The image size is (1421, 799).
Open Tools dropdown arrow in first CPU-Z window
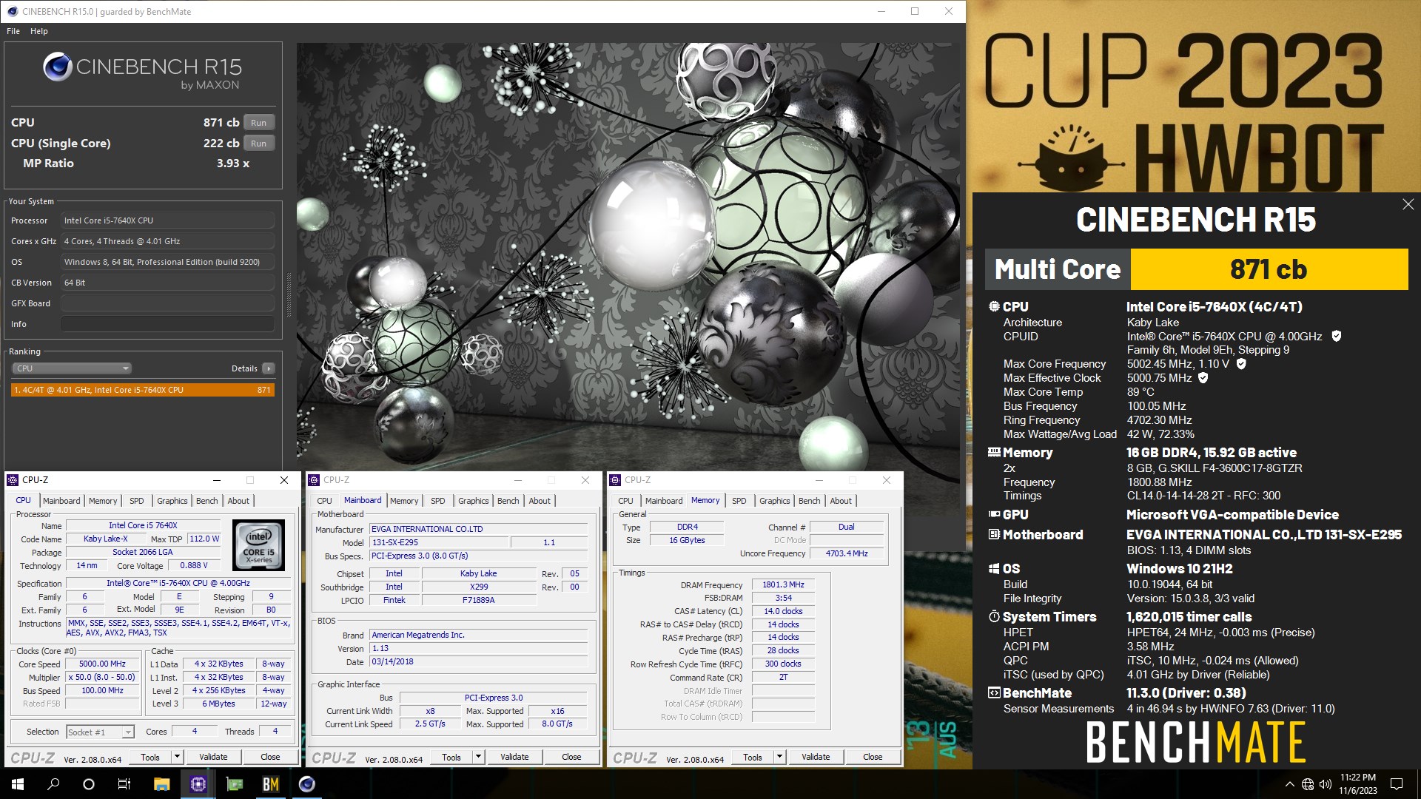[177, 757]
